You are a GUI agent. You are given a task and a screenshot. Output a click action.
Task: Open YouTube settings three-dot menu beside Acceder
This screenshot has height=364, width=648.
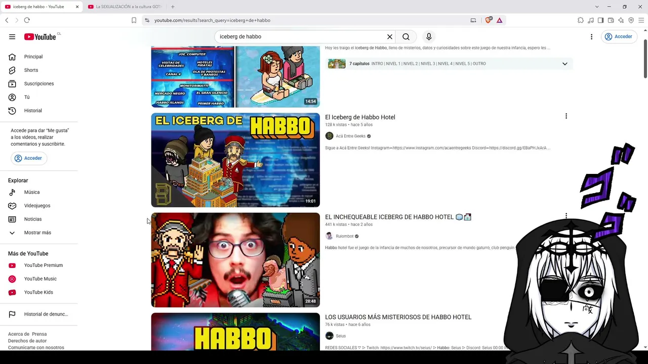(591, 36)
